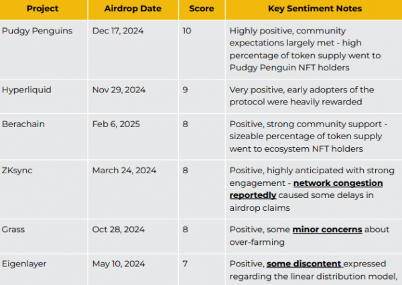Select the Airdrop Date column header
Viewport: 402px width, 285px height.
pos(133,9)
